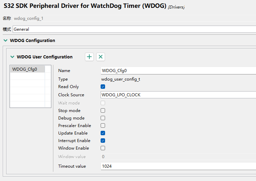
Task: Click the Clock Source label
Action: coord(71,95)
